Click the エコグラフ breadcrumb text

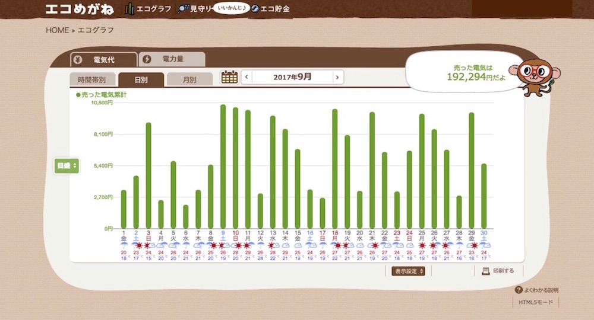(x=96, y=30)
